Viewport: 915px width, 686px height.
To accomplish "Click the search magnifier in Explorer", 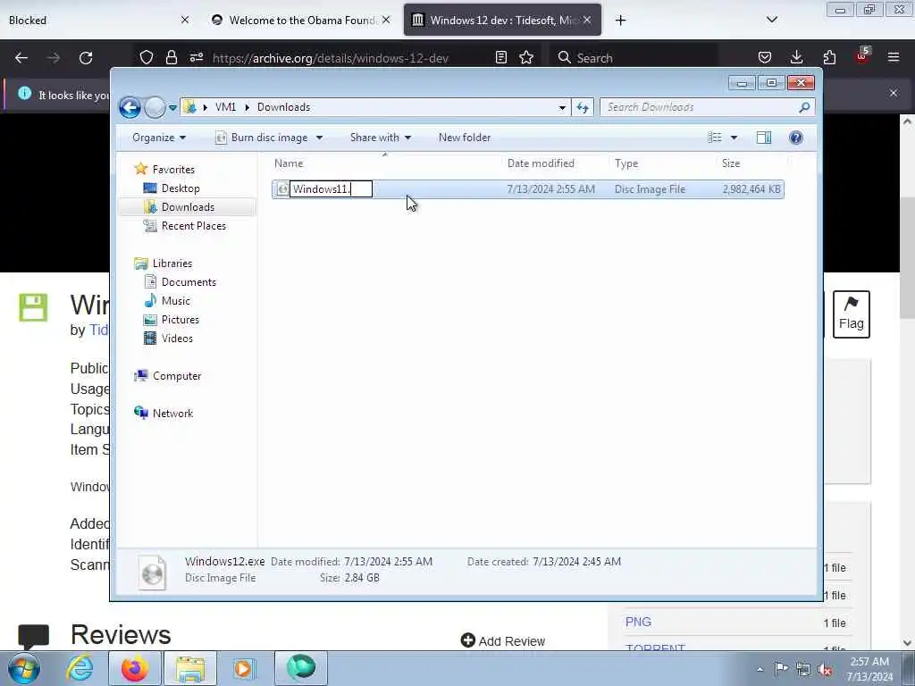I will (x=804, y=107).
